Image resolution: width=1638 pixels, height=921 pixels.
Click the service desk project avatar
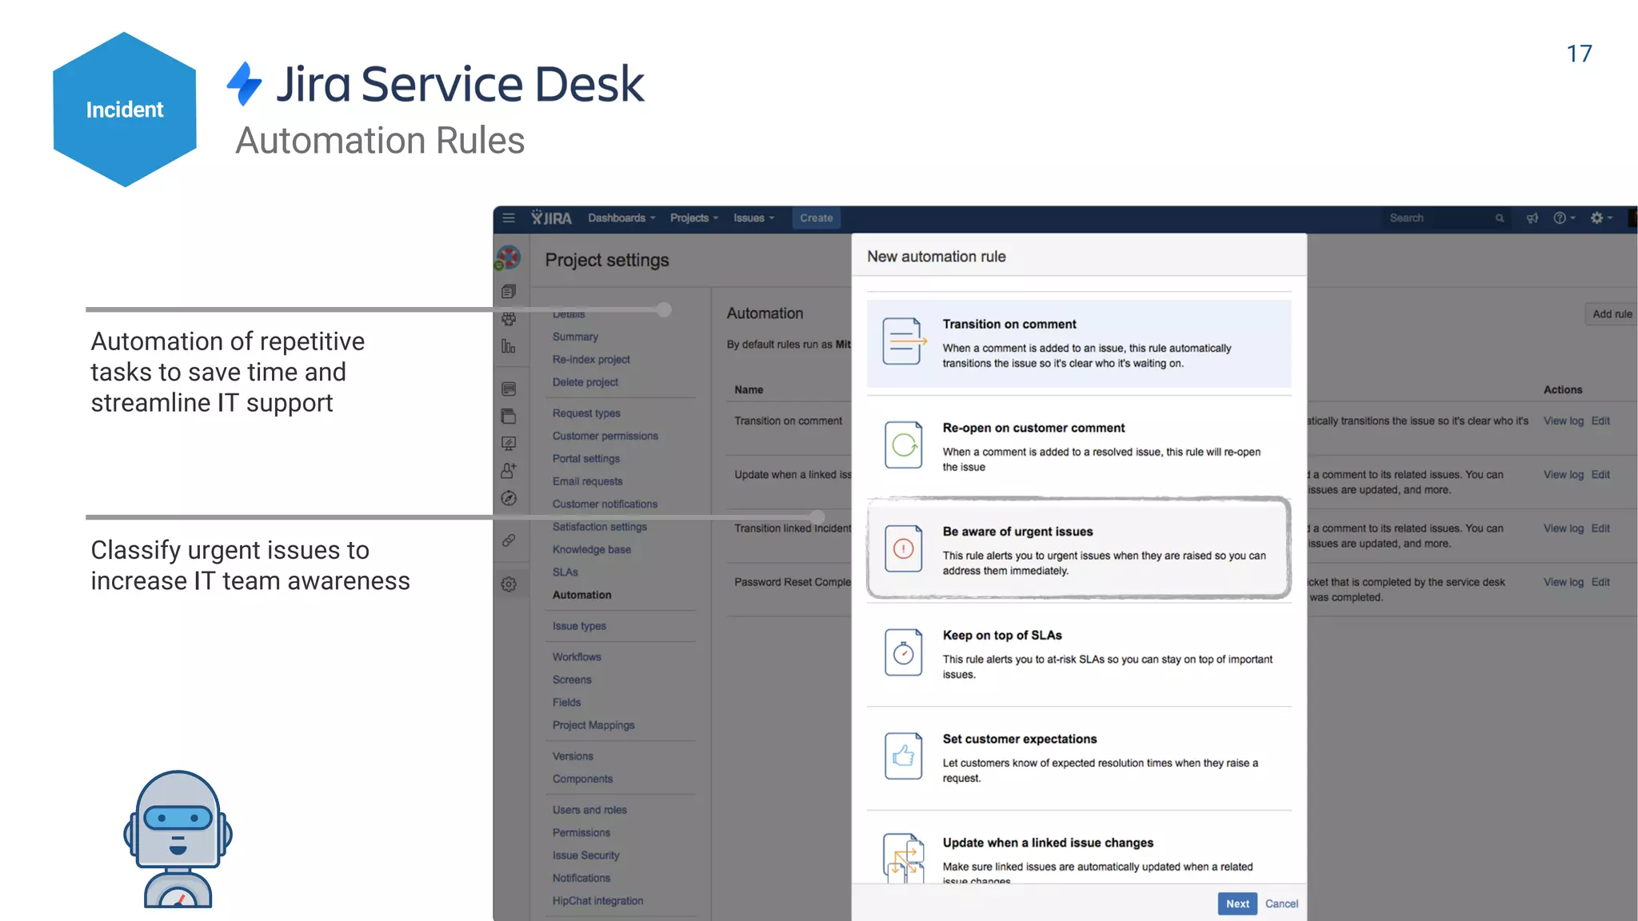508,258
